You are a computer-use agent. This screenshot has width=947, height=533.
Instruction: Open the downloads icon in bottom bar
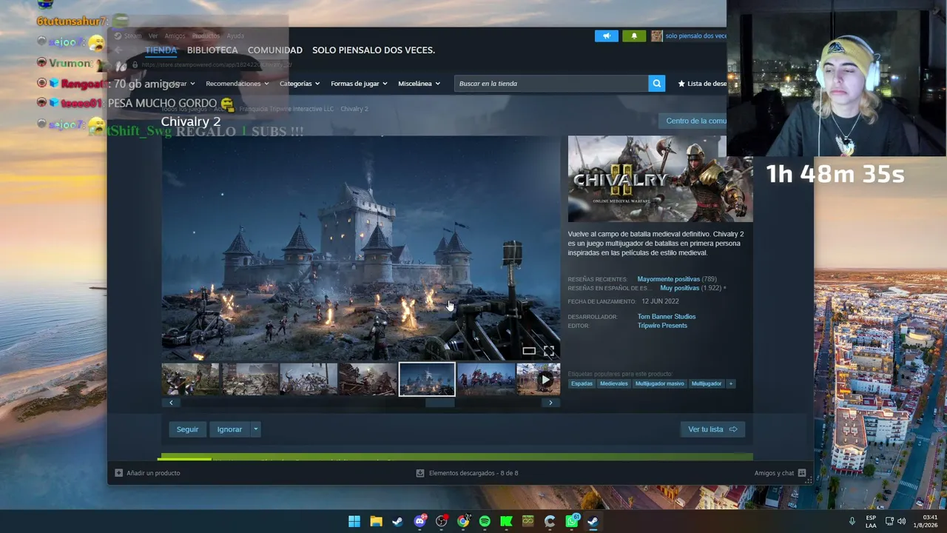coord(420,473)
